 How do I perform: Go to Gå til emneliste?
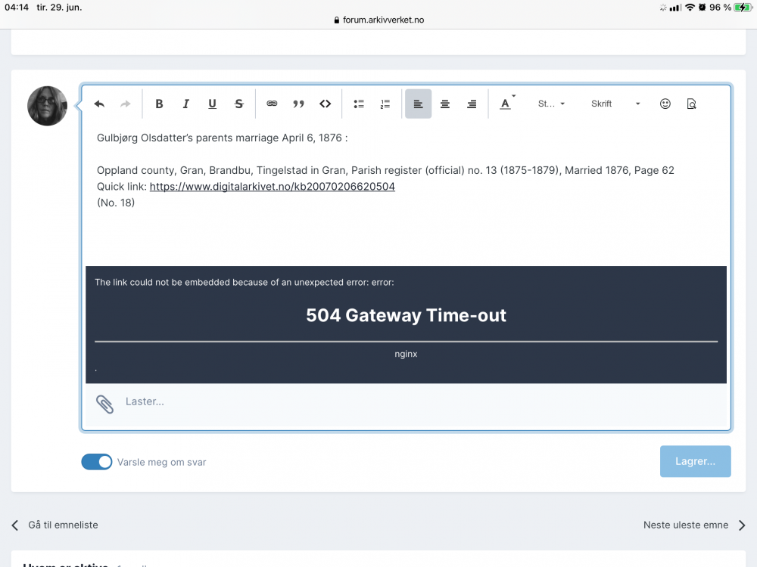tap(63, 525)
